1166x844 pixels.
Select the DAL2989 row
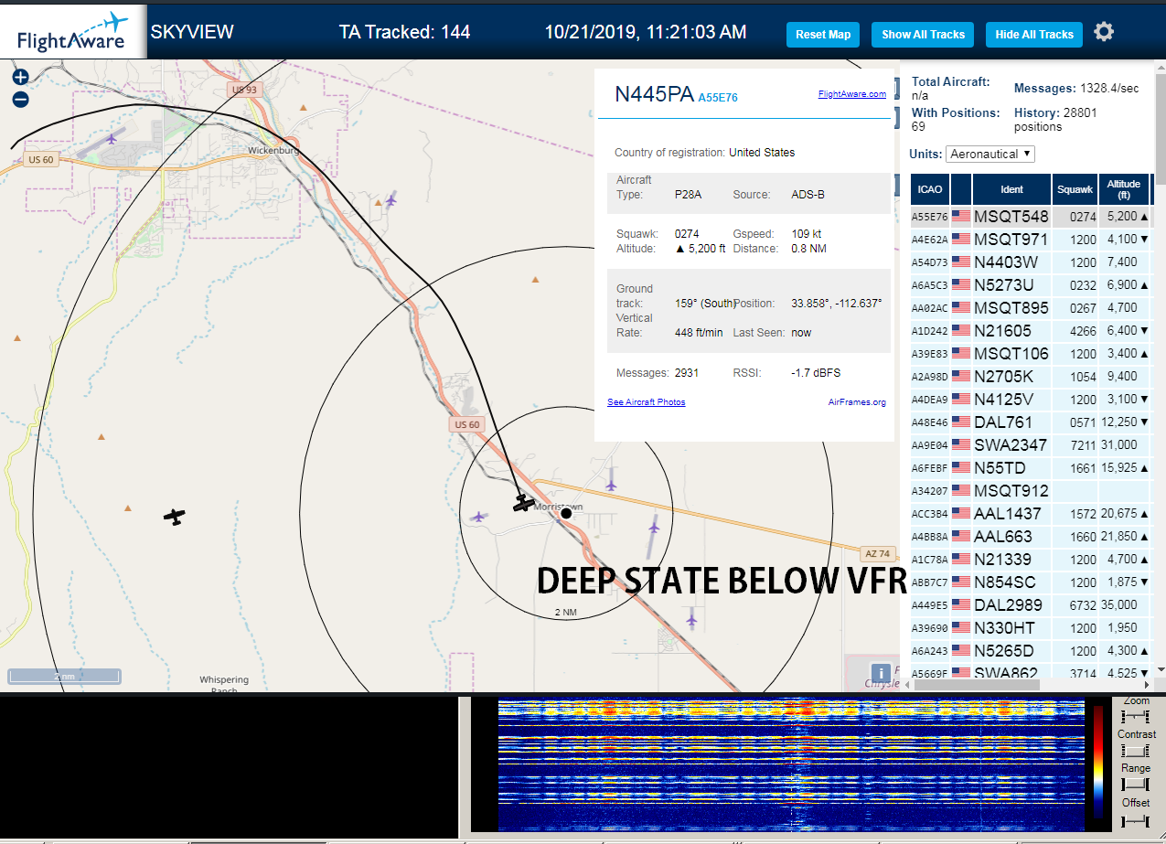coord(1031,605)
